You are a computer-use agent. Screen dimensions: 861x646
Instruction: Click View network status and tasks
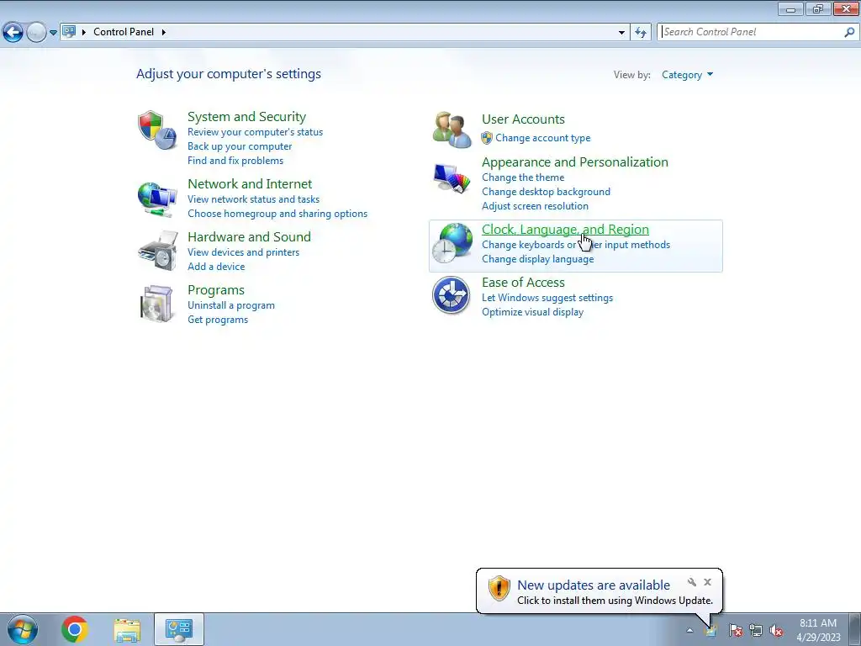click(253, 199)
